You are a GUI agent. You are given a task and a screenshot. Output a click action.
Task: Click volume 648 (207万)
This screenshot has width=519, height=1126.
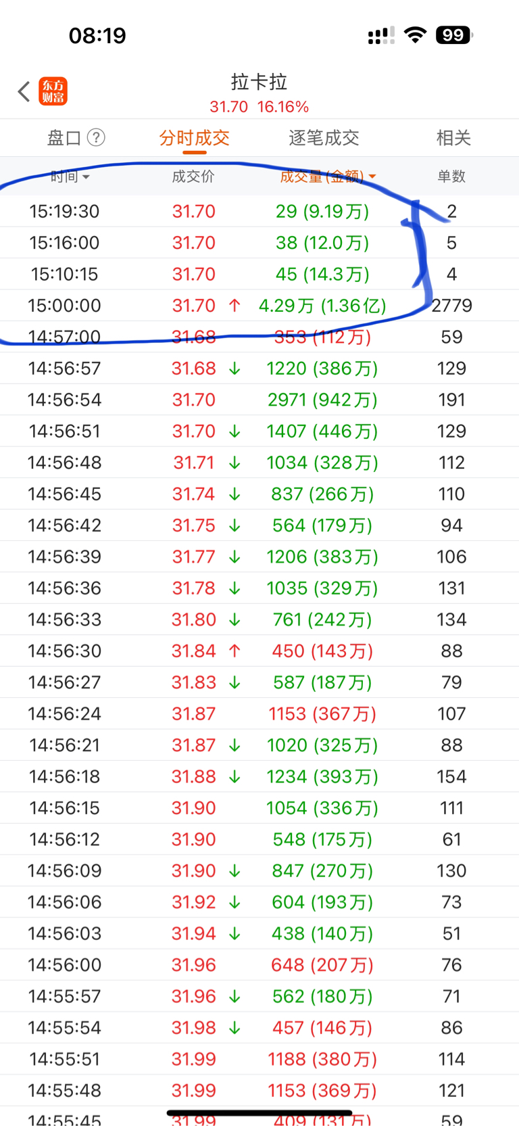pos(322,965)
